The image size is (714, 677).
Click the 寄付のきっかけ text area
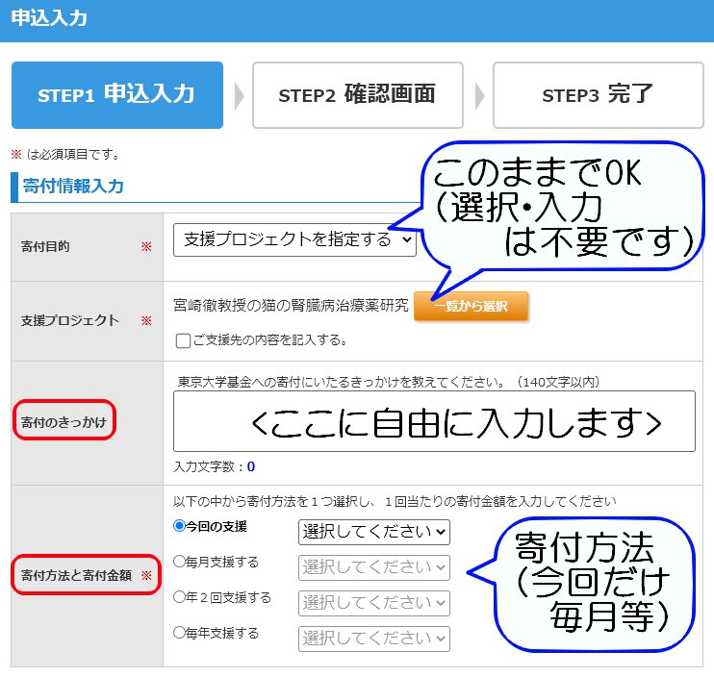(x=434, y=421)
